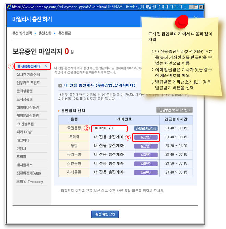
Task: Click 우리은행 bank cell
Action: pyautogui.click(x=74, y=154)
